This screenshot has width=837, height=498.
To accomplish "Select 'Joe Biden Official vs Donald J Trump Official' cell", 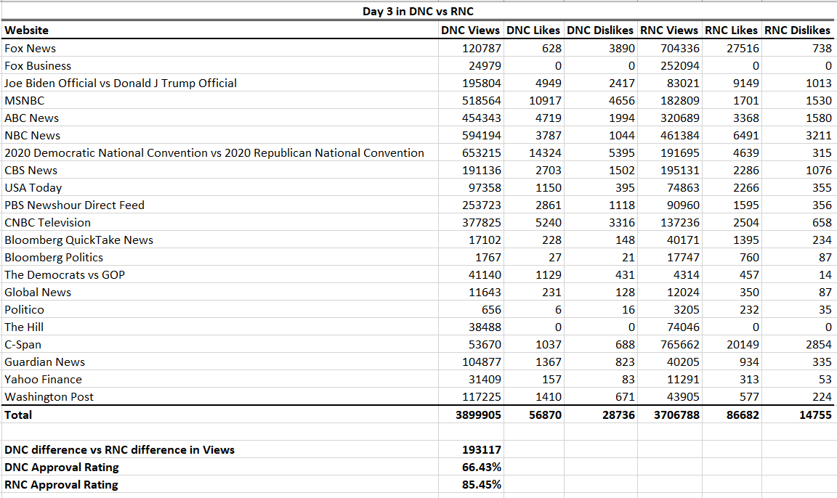I will tap(220, 83).
